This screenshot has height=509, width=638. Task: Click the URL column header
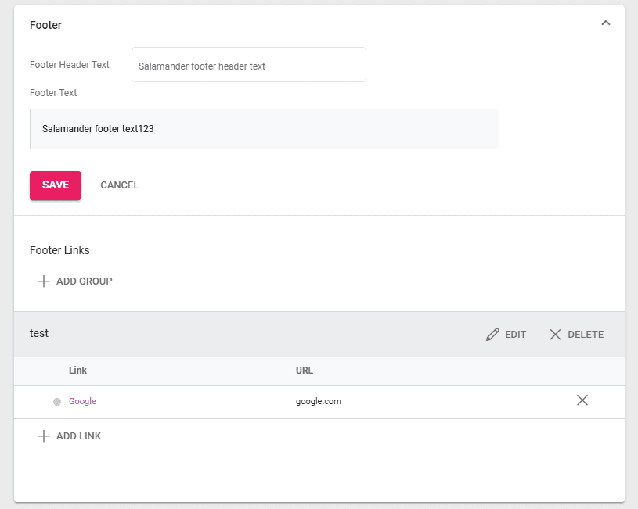click(304, 371)
